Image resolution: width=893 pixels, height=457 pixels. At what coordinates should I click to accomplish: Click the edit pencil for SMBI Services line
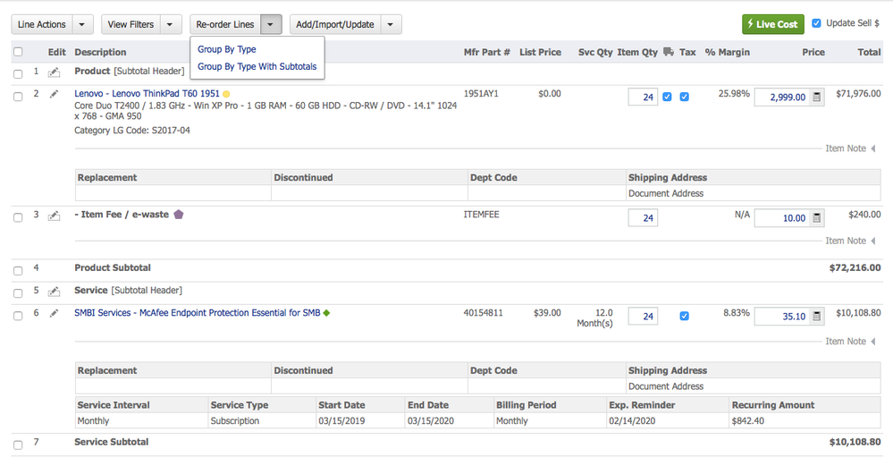coord(54,313)
